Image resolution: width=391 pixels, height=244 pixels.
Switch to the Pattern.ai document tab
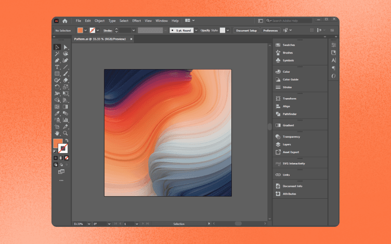pyautogui.click(x=101, y=39)
